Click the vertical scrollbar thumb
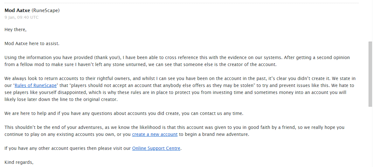The height and width of the screenshot is (167, 374). point(370,73)
